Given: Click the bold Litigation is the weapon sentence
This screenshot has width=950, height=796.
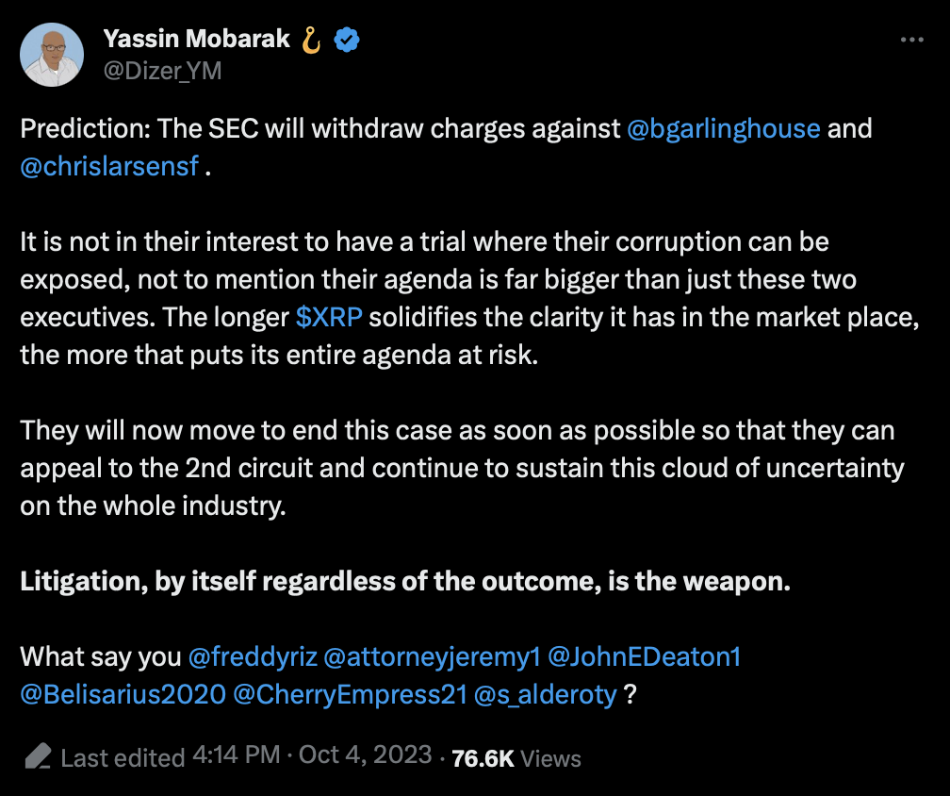Looking at the screenshot, I should [405, 581].
